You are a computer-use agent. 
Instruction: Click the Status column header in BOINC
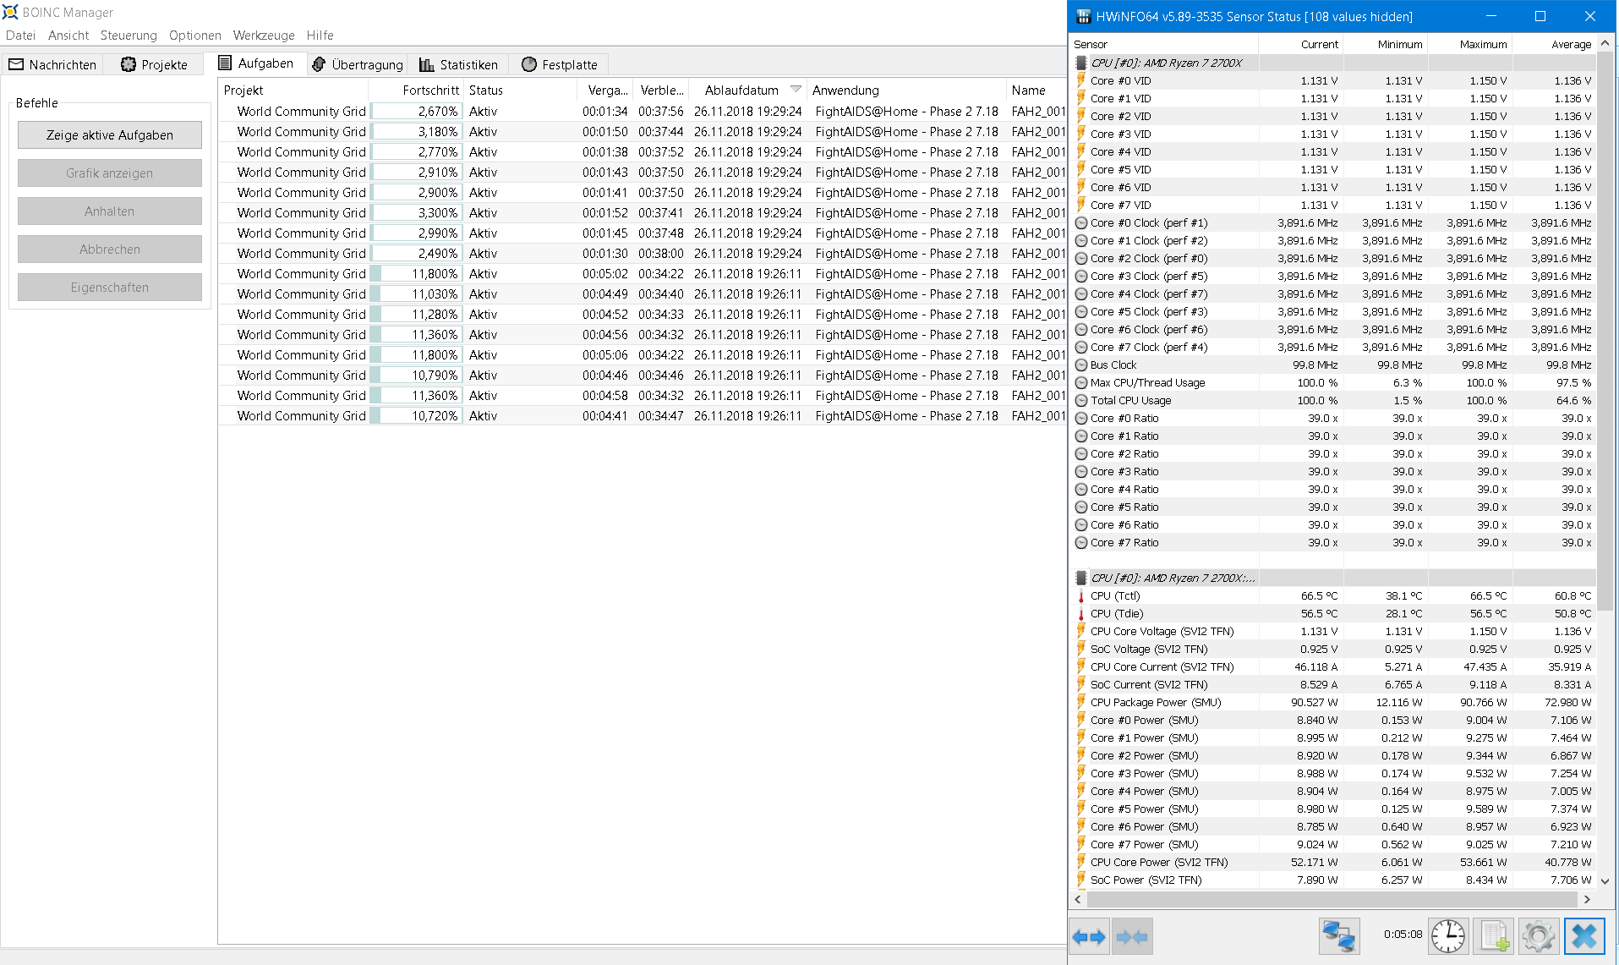tap(521, 90)
